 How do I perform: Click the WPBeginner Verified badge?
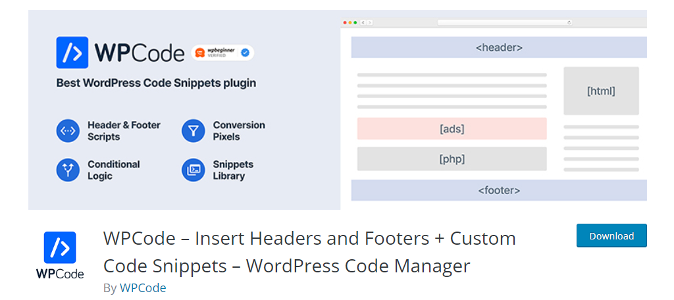point(222,53)
